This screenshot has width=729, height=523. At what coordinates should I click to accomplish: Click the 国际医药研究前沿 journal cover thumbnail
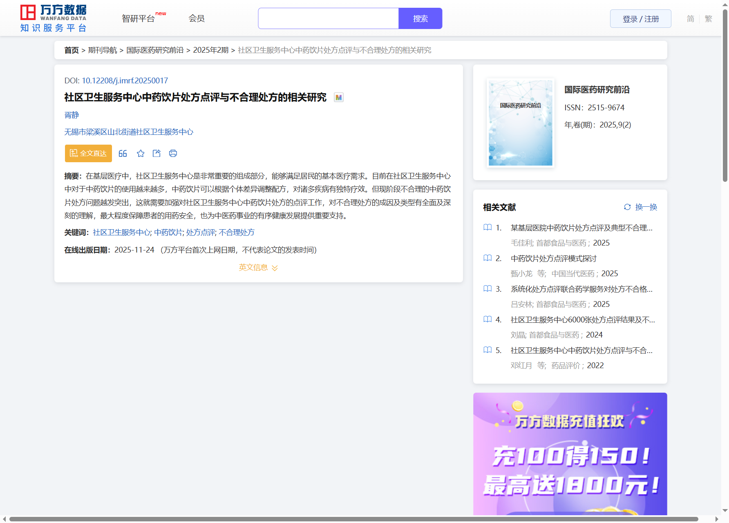pos(520,123)
